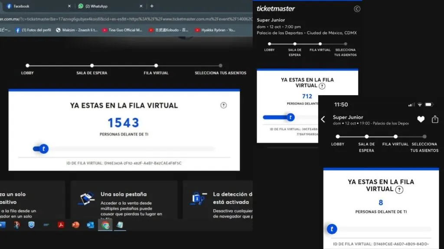Viewport: 444px width, 249px height.
Task: Open the 'Maksim - Znaesh li t...' bookmark
Action: coord(77,30)
